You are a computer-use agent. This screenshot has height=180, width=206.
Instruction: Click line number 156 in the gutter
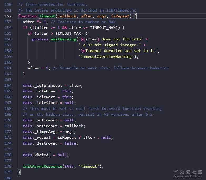point(8,39)
